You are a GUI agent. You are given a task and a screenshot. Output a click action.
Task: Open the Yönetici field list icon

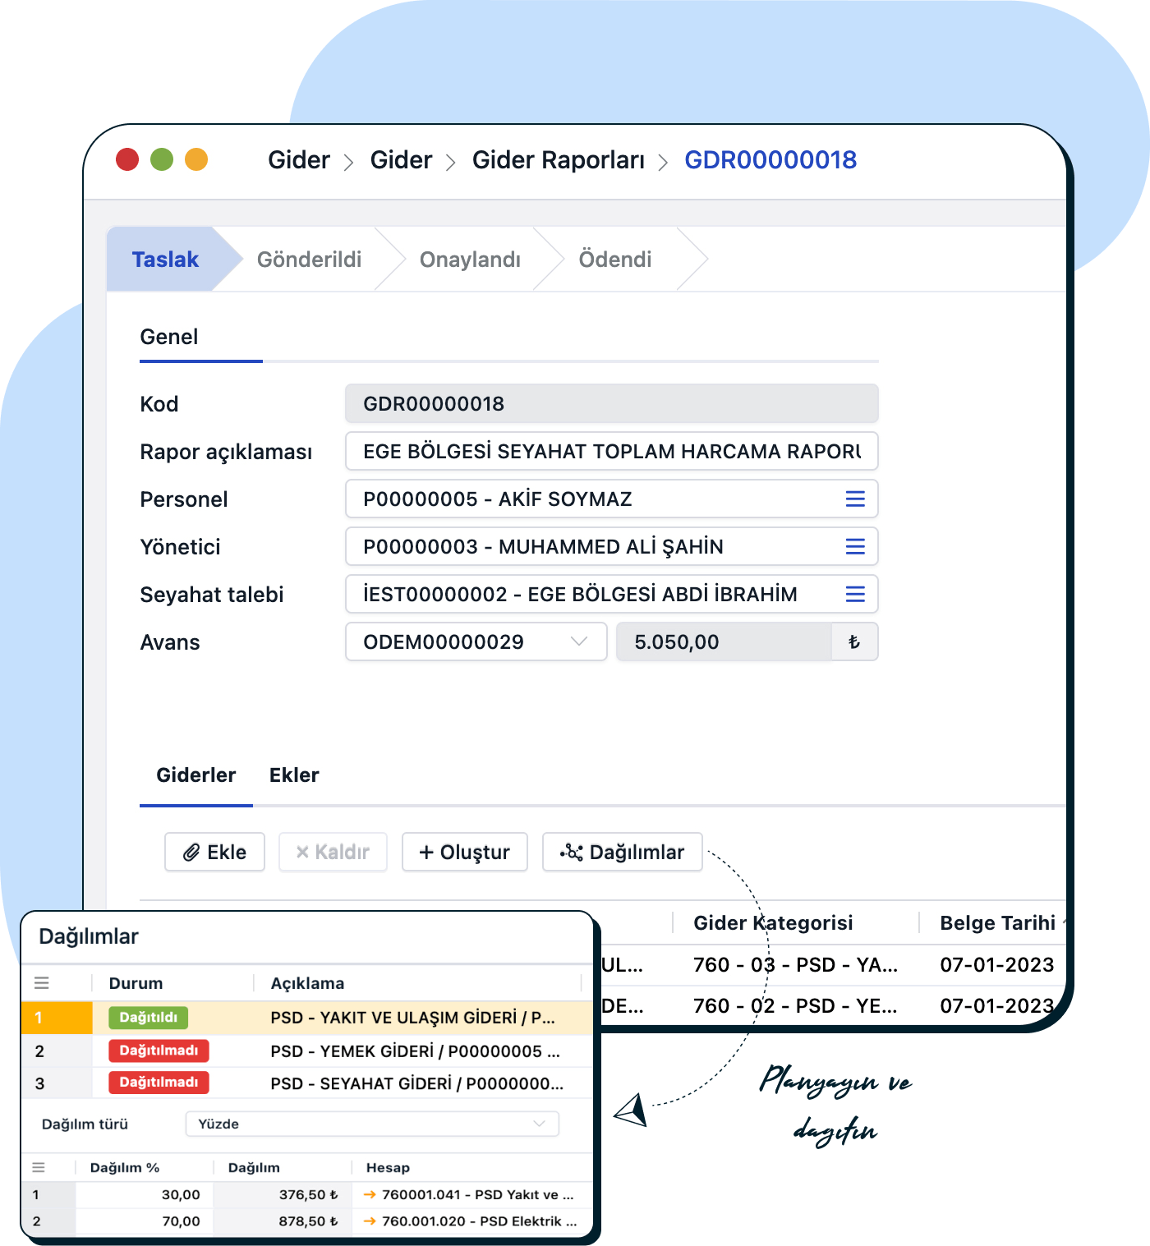[x=854, y=547]
